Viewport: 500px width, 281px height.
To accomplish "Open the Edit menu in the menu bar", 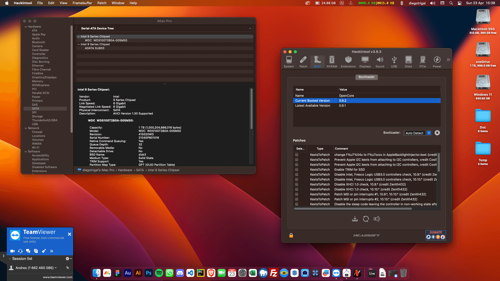I will 51,3.
